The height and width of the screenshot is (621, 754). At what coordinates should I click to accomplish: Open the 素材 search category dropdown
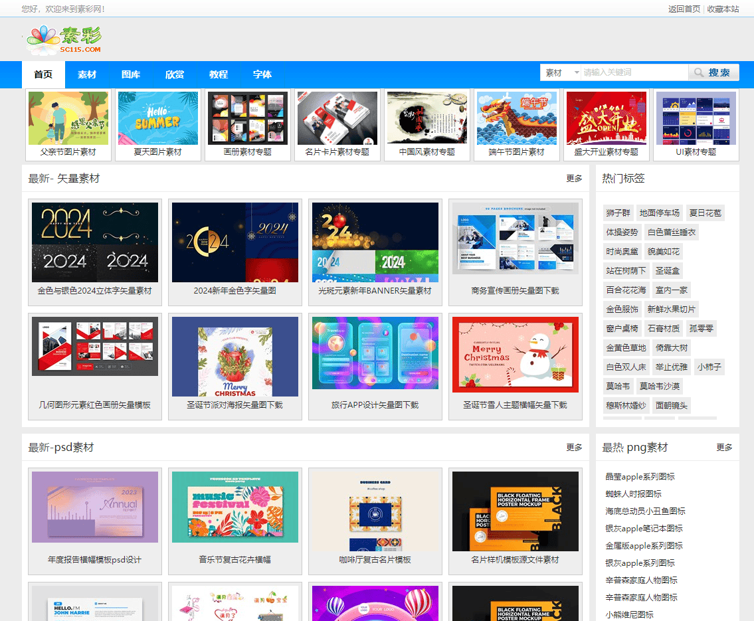560,72
